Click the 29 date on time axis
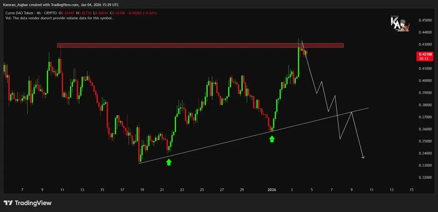This screenshot has height=212, width=438. click(x=242, y=190)
